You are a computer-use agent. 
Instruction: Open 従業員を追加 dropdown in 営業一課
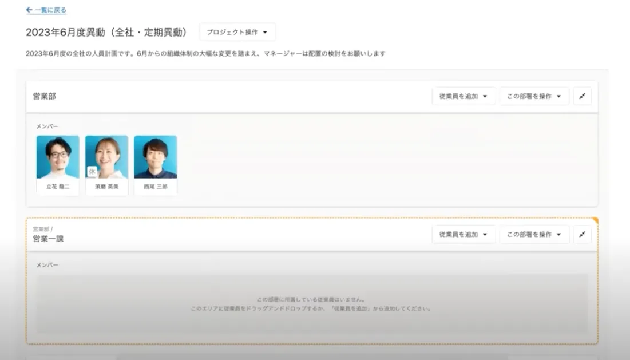(x=463, y=235)
